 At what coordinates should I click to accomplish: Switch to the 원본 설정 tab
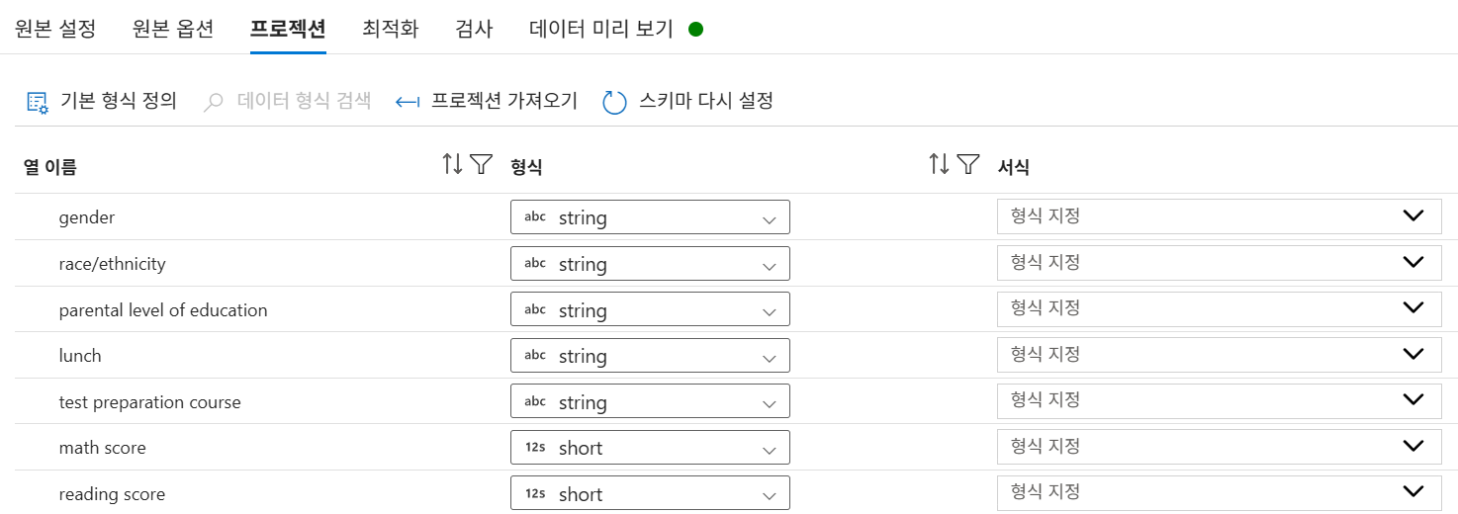click(x=55, y=29)
